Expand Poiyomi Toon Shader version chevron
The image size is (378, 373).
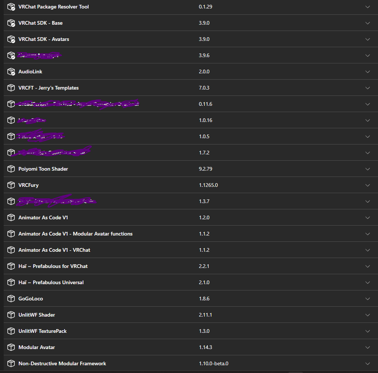[x=368, y=169]
